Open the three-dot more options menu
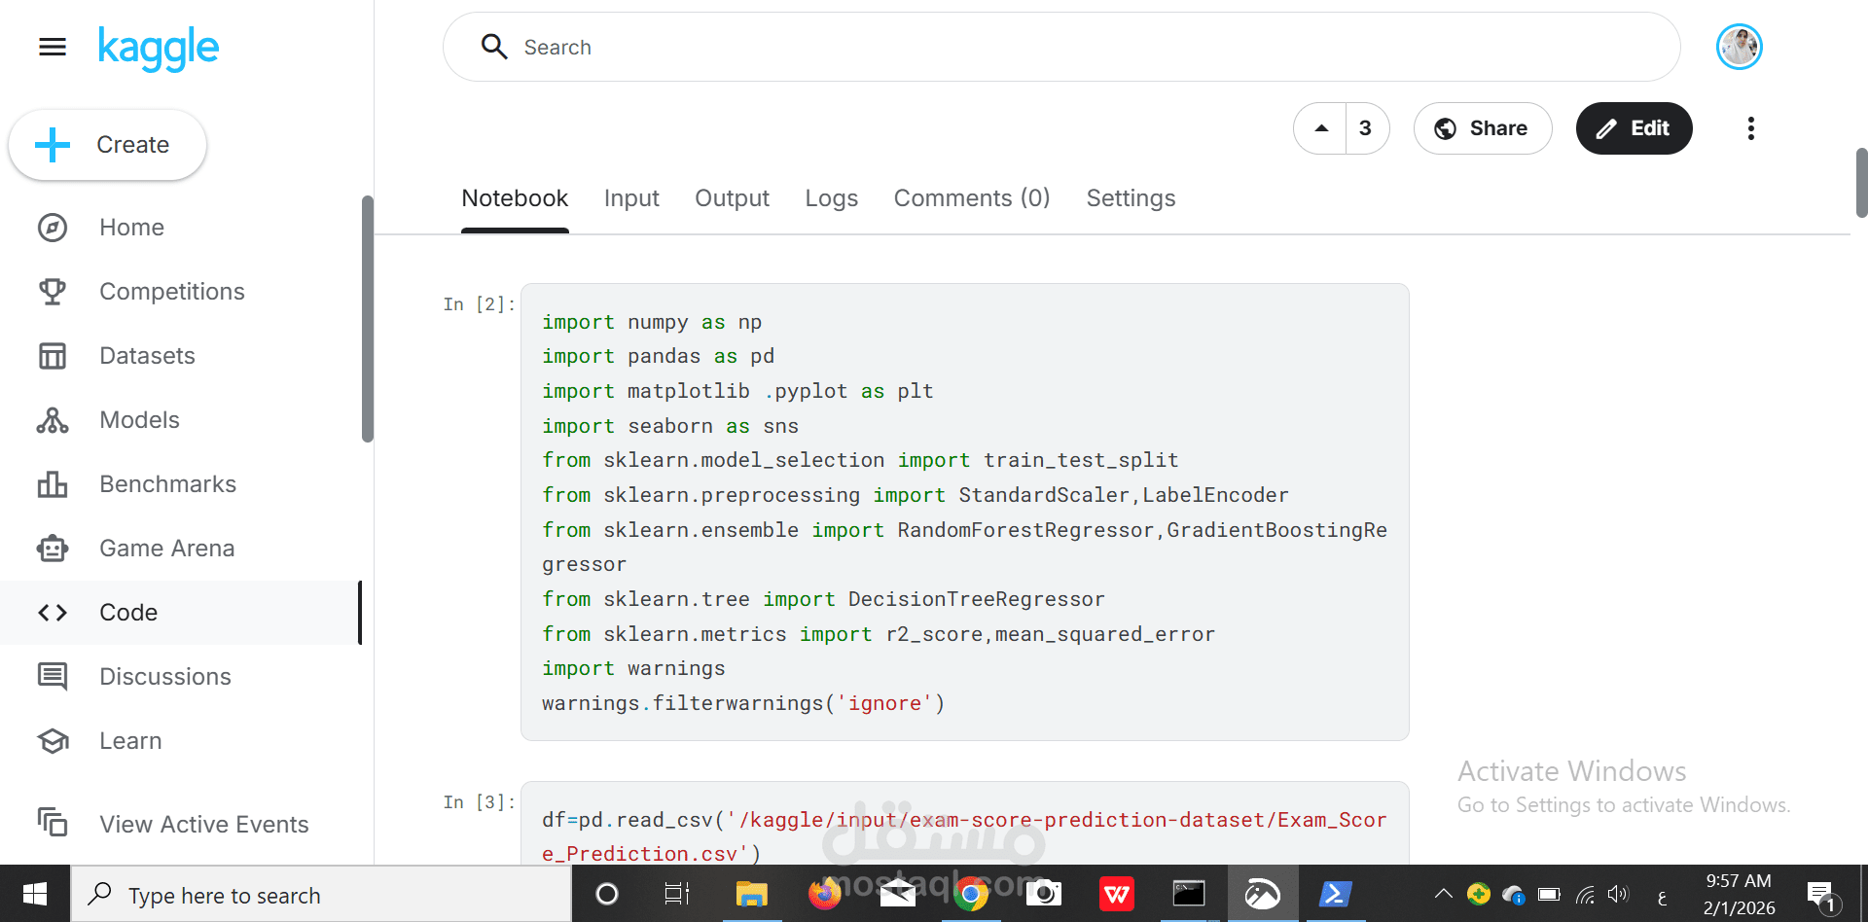The image size is (1868, 922). point(1751,128)
